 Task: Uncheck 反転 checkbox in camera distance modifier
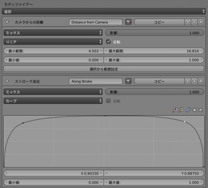pos(108,42)
